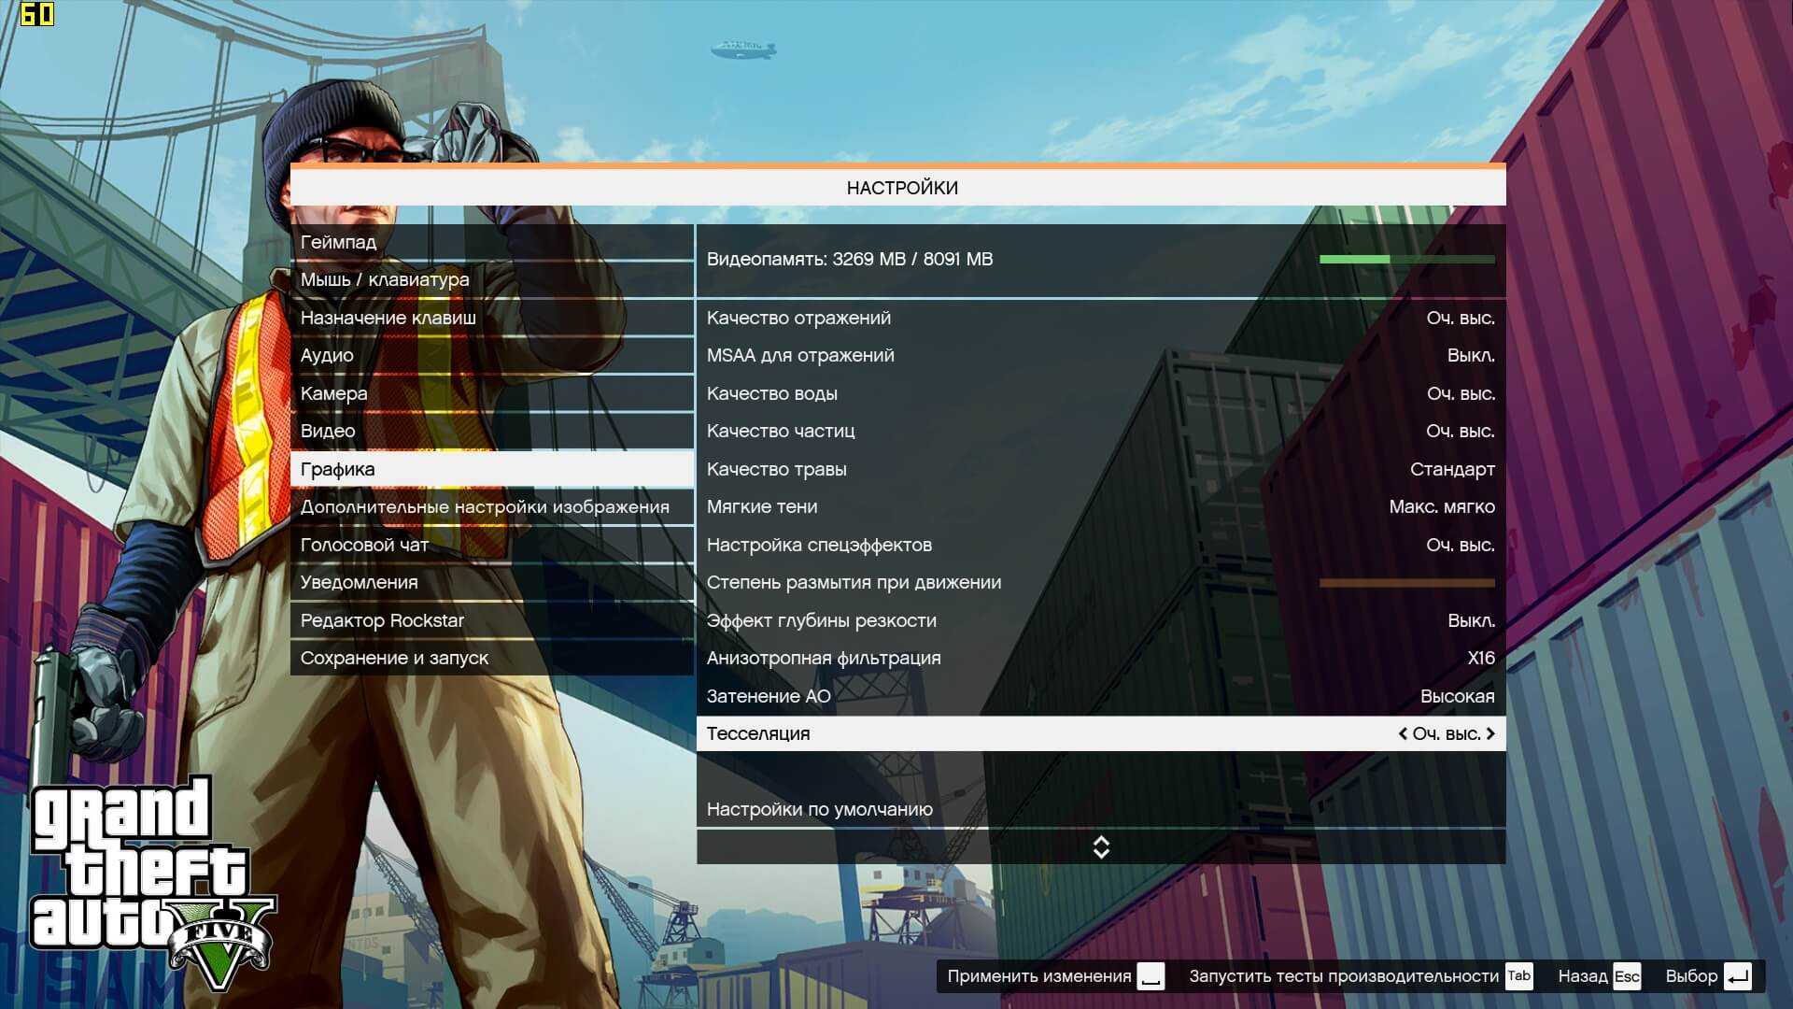Click the Tab key icon for benchmark tests
The height and width of the screenshot is (1009, 1793).
click(1519, 976)
